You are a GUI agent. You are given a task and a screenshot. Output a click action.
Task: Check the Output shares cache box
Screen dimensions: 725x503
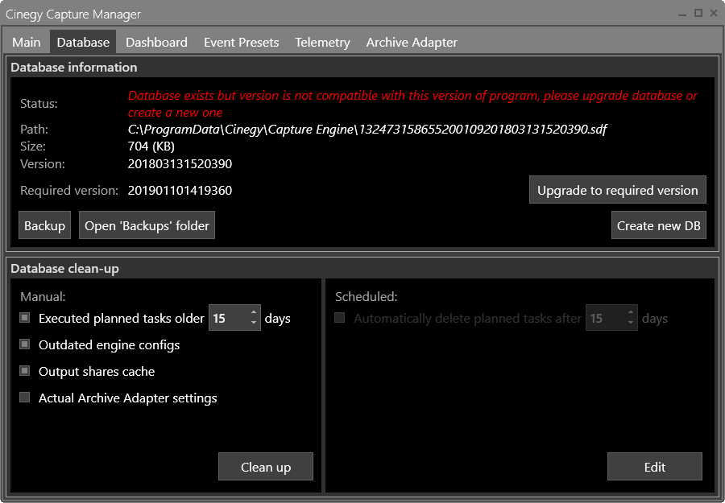[x=24, y=371]
